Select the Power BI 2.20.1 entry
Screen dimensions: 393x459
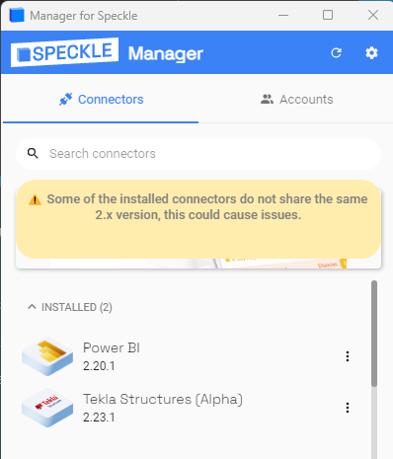(187, 356)
